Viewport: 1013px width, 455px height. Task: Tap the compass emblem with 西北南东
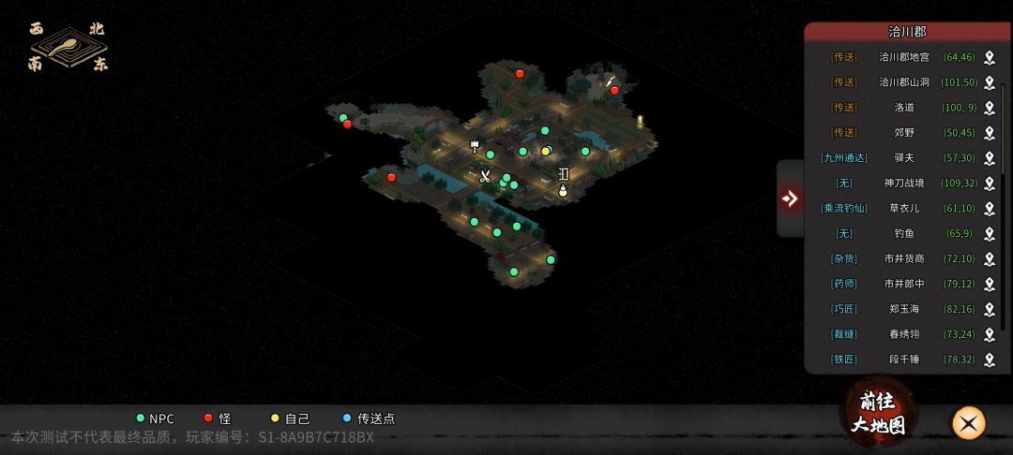[68, 47]
